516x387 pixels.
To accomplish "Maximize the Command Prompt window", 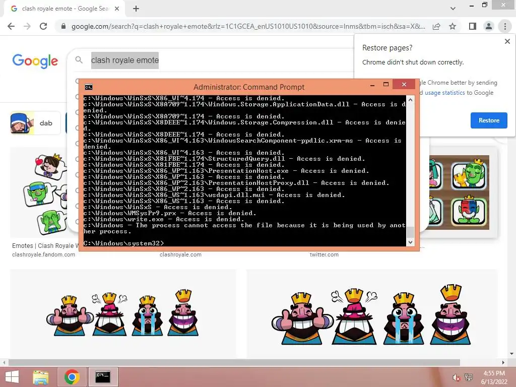I will pos(386,85).
